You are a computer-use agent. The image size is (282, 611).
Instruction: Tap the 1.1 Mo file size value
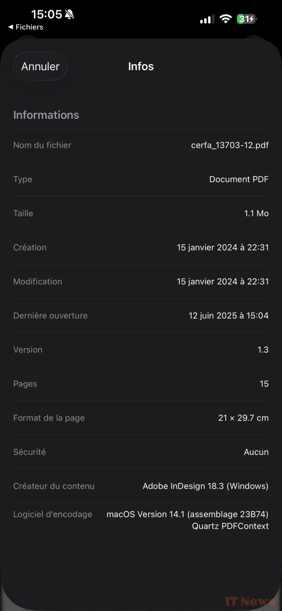(256, 213)
